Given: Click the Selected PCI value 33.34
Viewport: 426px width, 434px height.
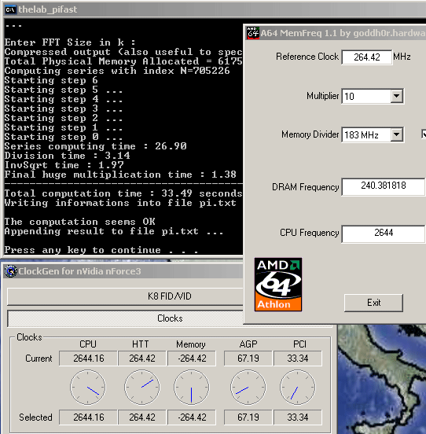Looking at the screenshot, I should coord(298,417).
